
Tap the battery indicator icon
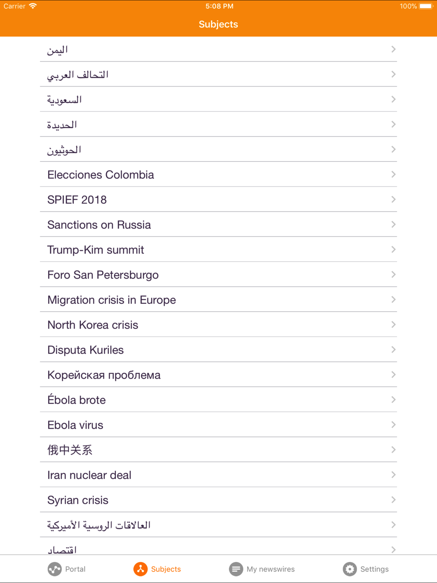pyautogui.click(x=426, y=6)
